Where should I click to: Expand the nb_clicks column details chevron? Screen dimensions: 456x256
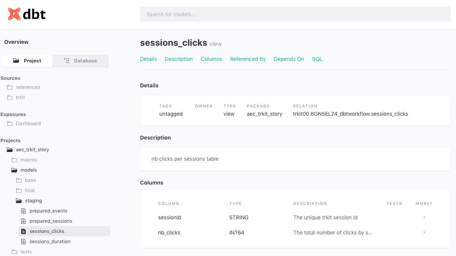click(x=424, y=233)
